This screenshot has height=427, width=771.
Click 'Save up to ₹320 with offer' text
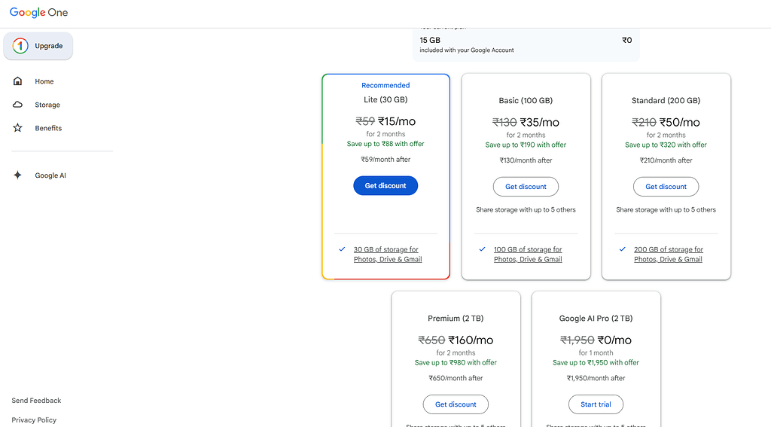pyautogui.click(x=666, y=145)
